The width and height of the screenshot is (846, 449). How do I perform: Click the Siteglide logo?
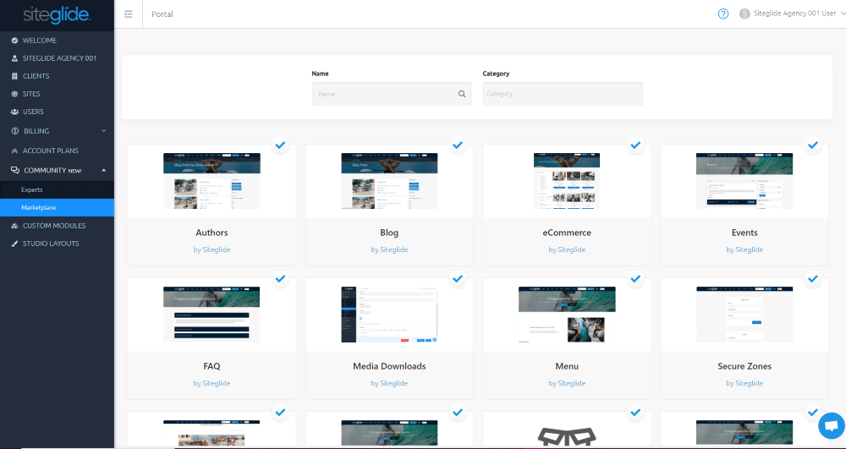click(x=57, y=15)
